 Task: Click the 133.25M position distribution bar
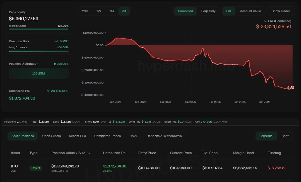click(39, 73)
